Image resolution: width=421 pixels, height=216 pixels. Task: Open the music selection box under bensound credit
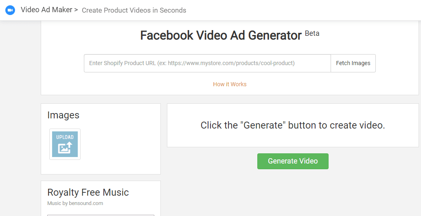coord(101,216)
